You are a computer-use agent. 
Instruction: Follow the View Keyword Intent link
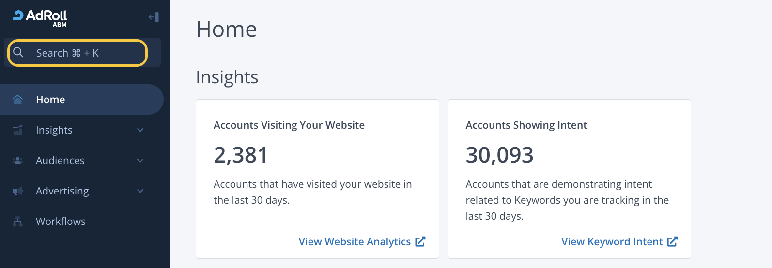612,242
